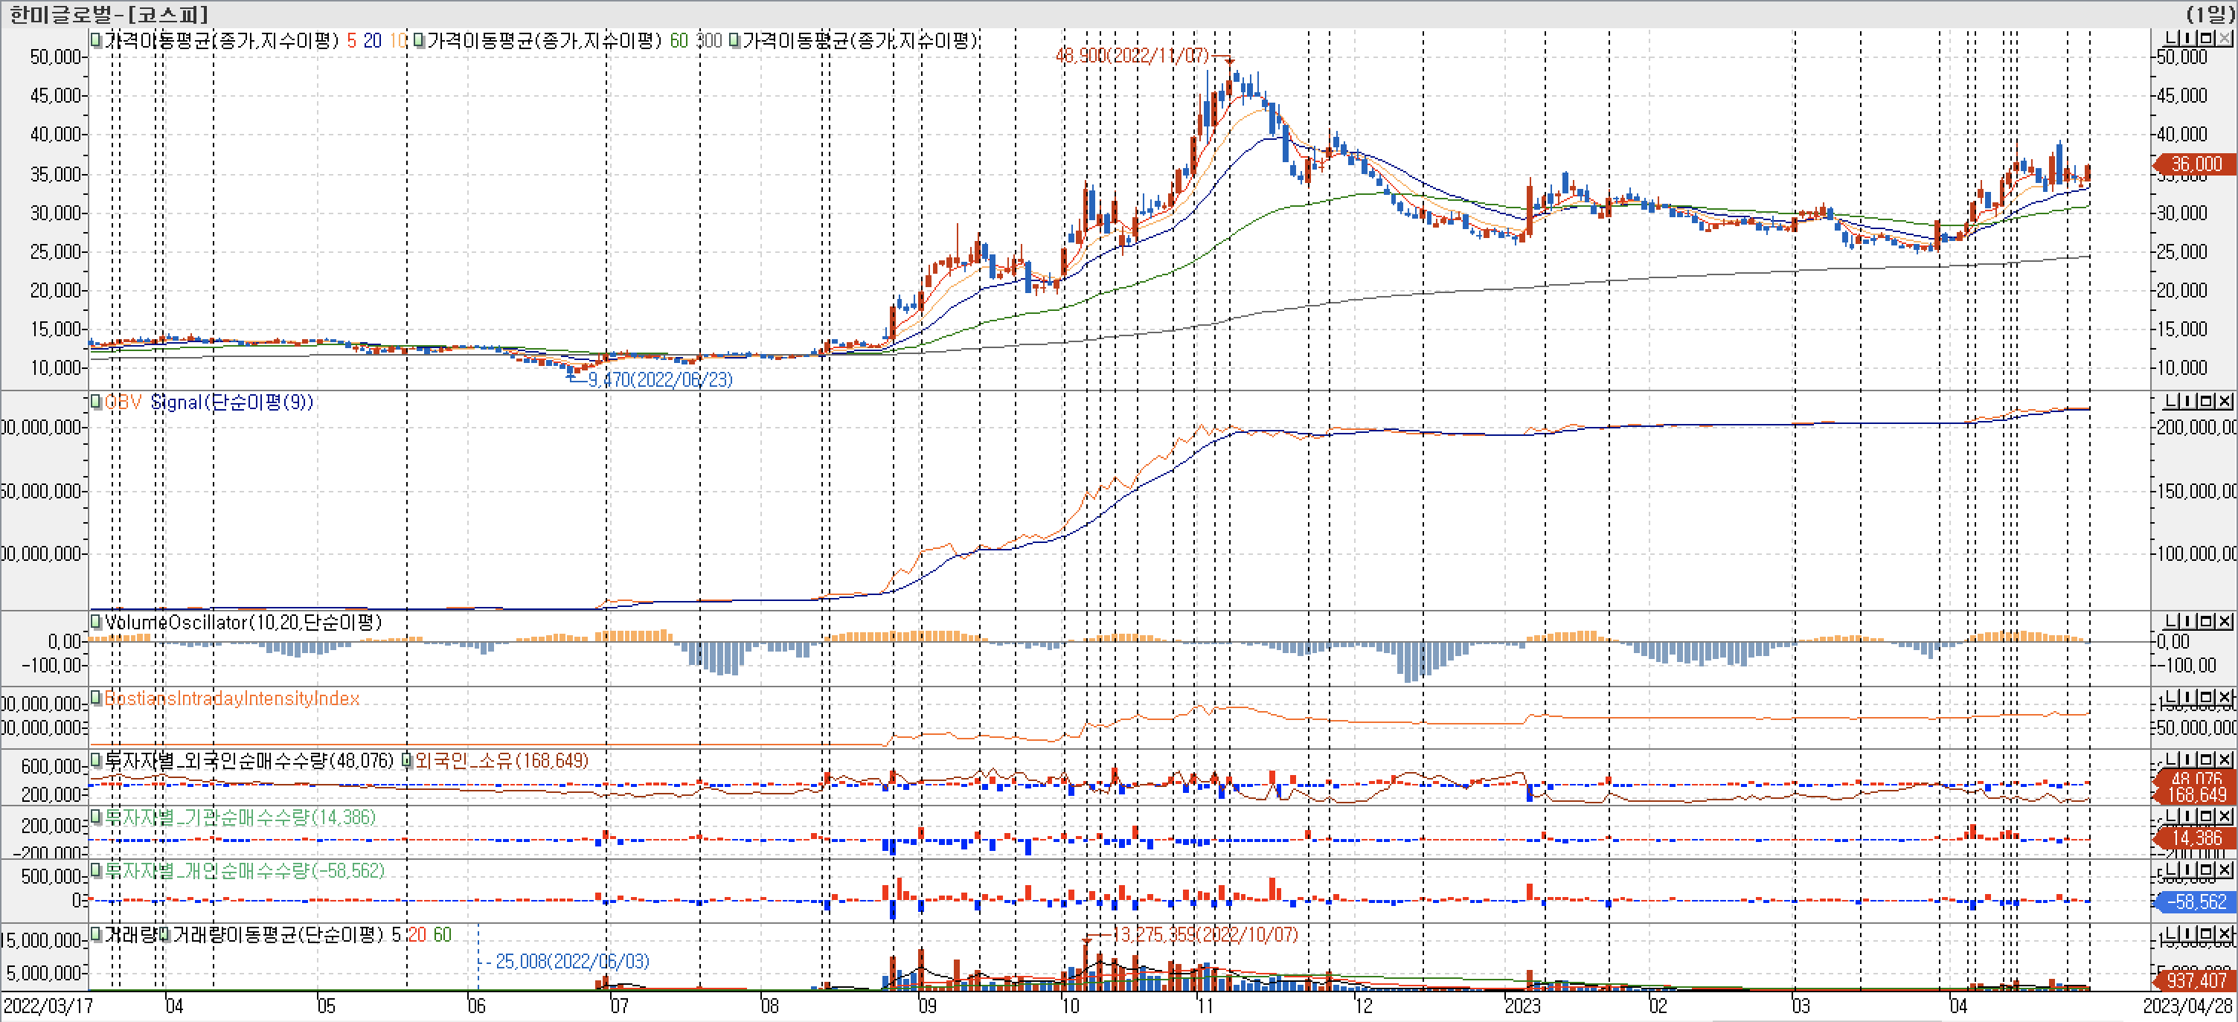The image size is (2238, 1022).
Task: Toggle the 거래량 indicator green marker
Action: (x=97, y=934)
